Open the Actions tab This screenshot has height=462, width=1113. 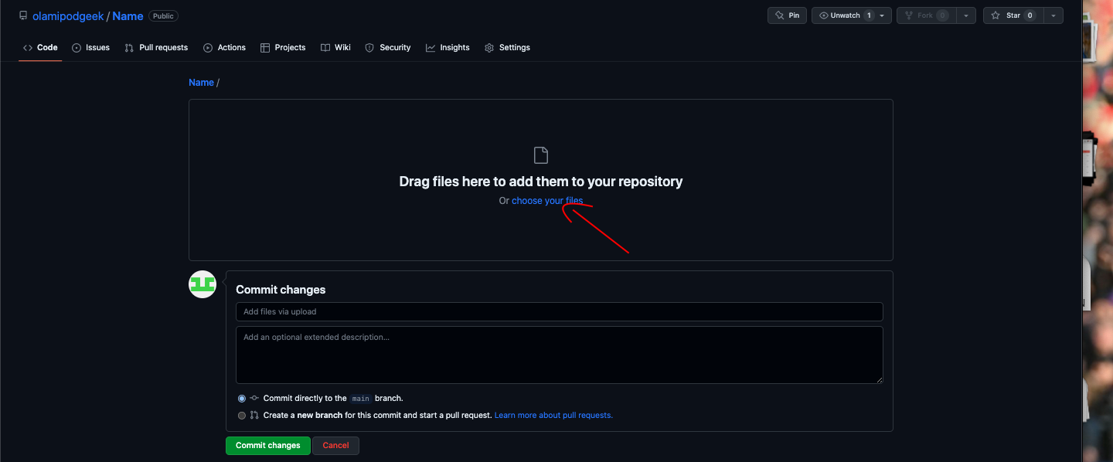pyautogui.click(x=224, y=47)
